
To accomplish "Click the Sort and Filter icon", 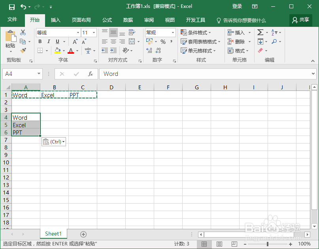I will (274, 32).
